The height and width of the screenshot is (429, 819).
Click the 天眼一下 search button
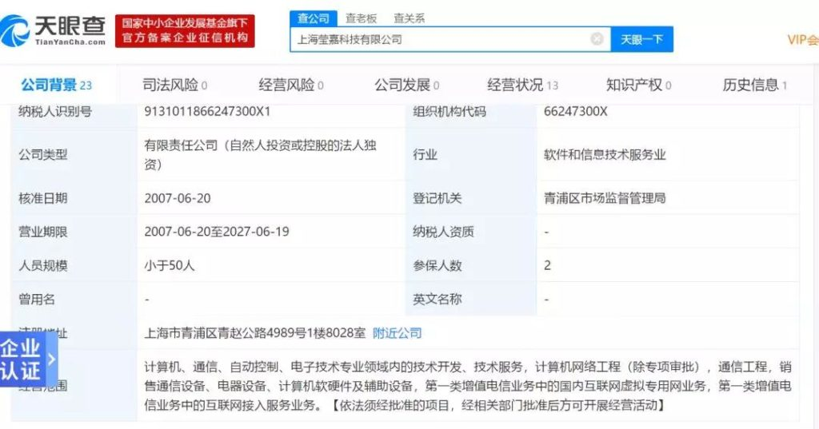pyautogui.click(x=641, y=39)
